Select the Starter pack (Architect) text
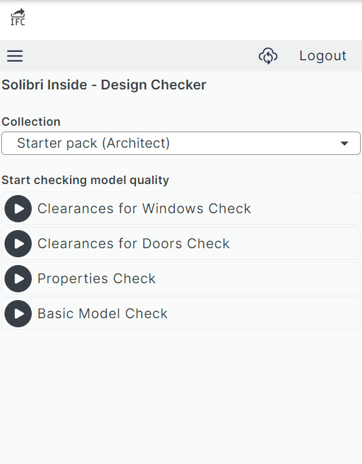The image size is (362, 464). coord(93,143)
